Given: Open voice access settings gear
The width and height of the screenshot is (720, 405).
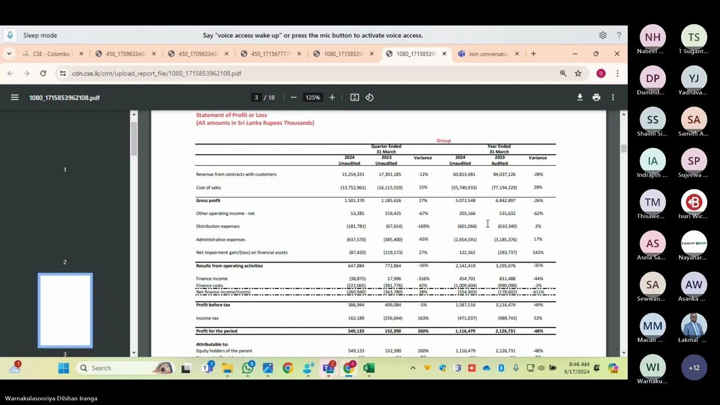Looking at the screenshot, I should tap(602, 35).
